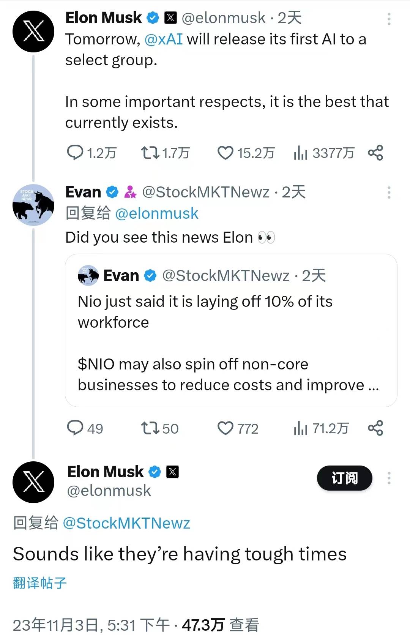Open view analytics for the 3377万 post

300,153
